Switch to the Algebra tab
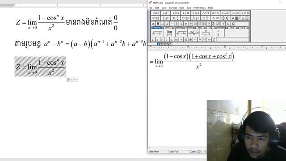Viewport: 286px width, 161px height. [x=157, y=28]
